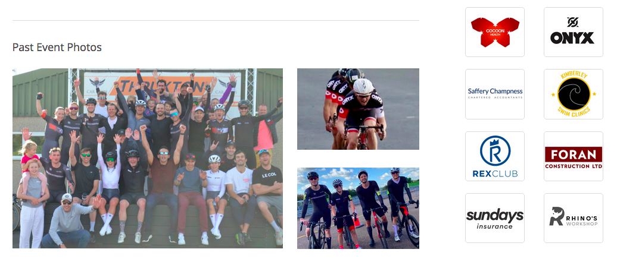Click the crouching man in grey sweatshirt

coord(69,221)
